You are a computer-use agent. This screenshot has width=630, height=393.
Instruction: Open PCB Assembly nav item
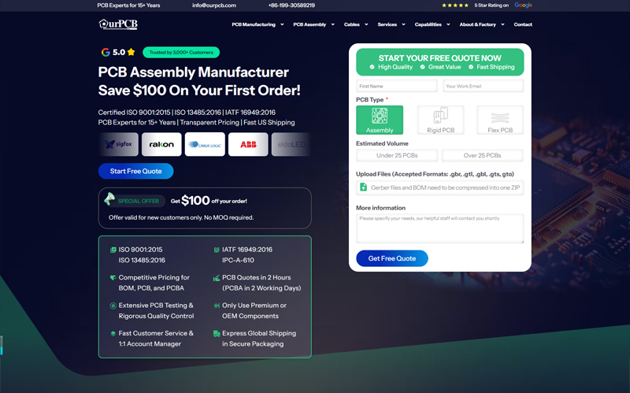309,24
